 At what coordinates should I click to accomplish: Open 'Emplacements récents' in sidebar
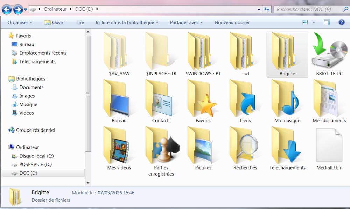tap(43, 53)
